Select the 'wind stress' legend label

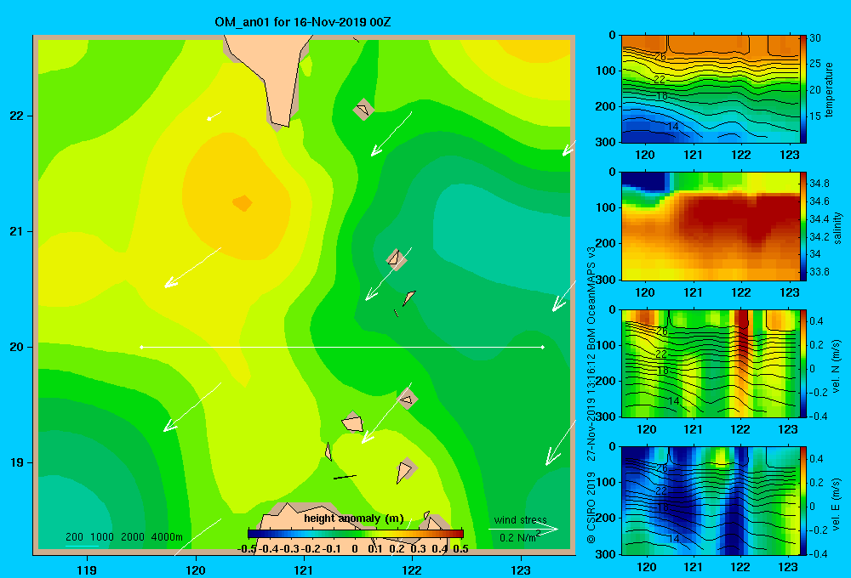(520, 520)
